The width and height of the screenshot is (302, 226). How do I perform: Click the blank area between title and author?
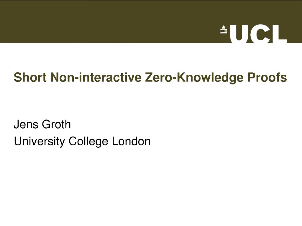pos(151,102)
